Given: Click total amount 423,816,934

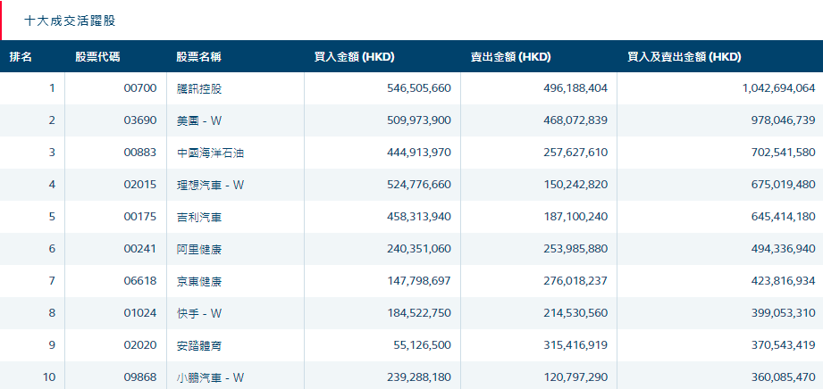Looking at the screenshot, I should 784,282.
